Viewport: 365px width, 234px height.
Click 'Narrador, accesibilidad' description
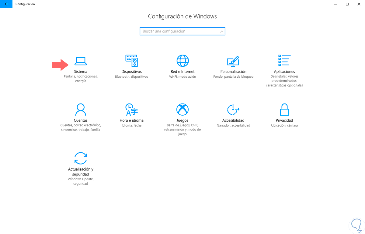[233, 125]
